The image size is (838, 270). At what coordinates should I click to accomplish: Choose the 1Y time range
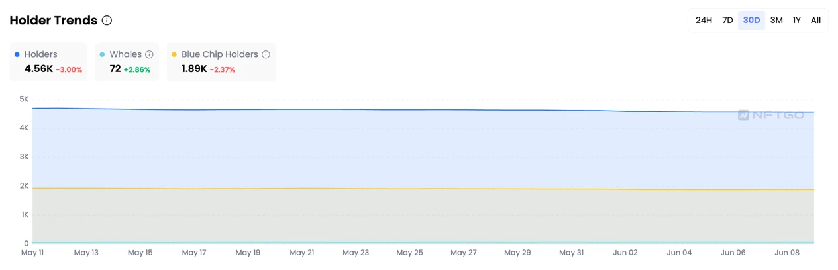coord(796,21)
